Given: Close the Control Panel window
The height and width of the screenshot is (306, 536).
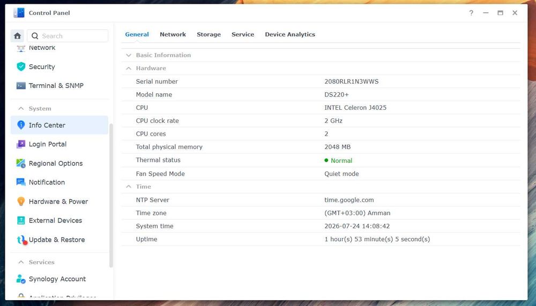Looking at the screenshot, I should click(x=515, y=13).
